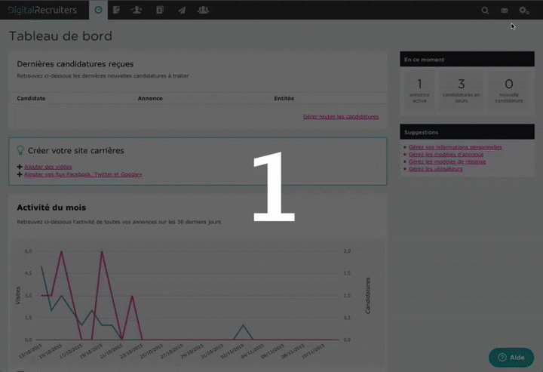Click 'Ajouter vos flux Facebook, Twitter et Google+' link

pos(83,174)
